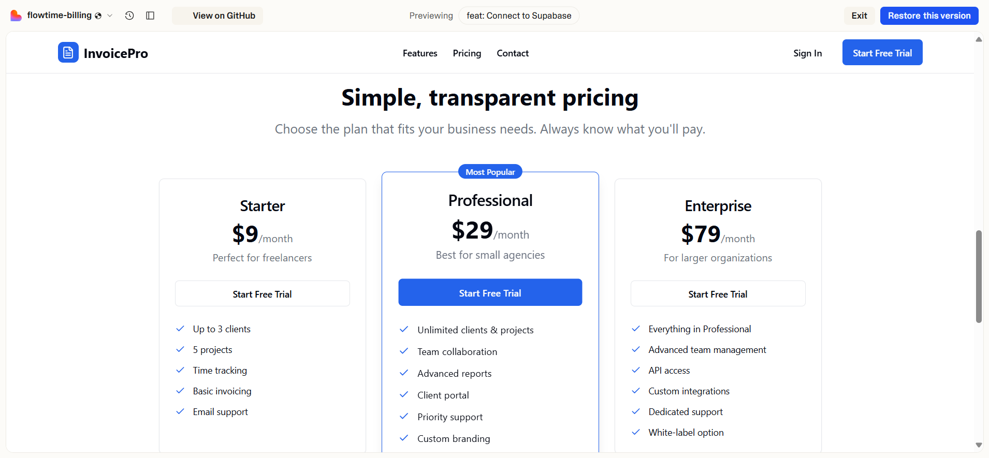Open View on GitHub
This screenshot has height=458, width=989.
coord(217,16)
